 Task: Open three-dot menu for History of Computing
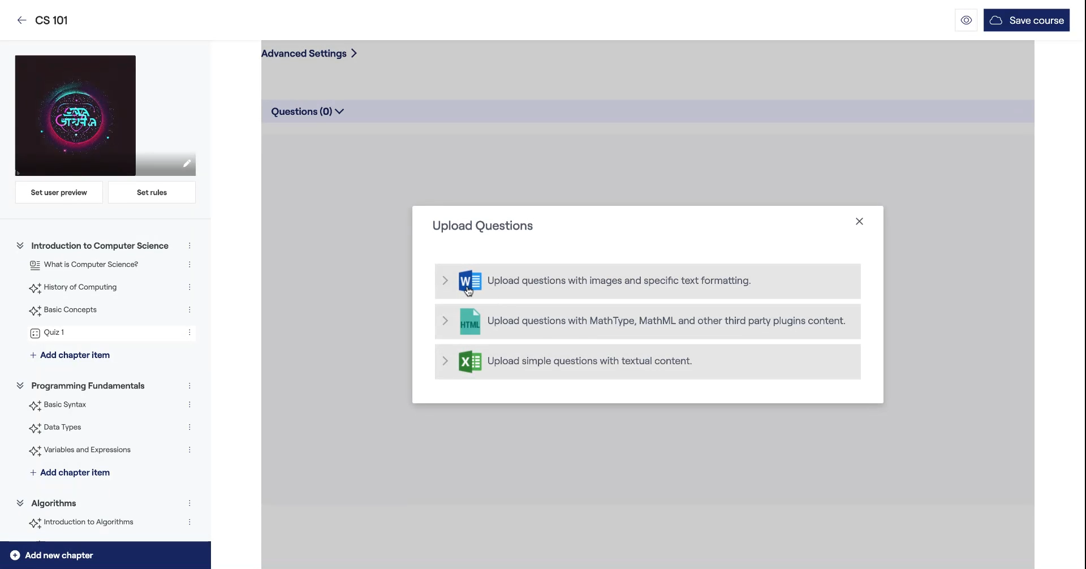click(x=189, y=287)
